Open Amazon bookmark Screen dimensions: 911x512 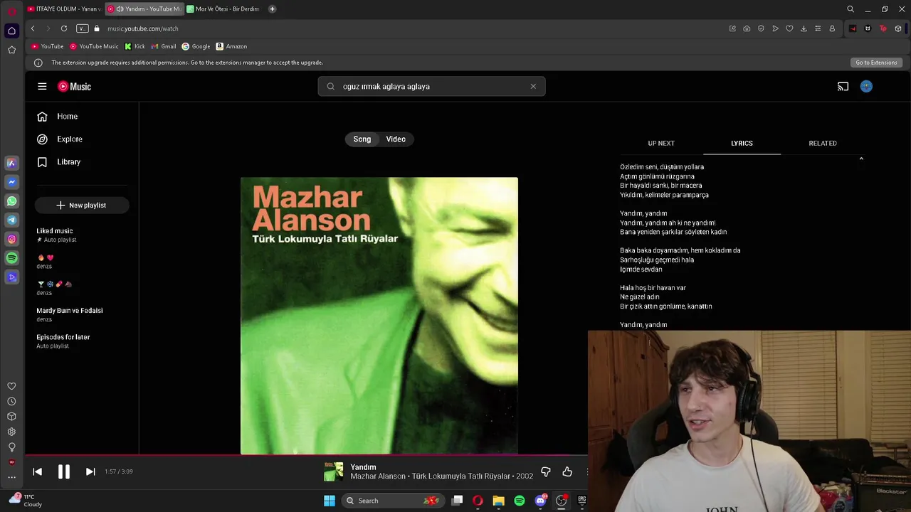231,46
